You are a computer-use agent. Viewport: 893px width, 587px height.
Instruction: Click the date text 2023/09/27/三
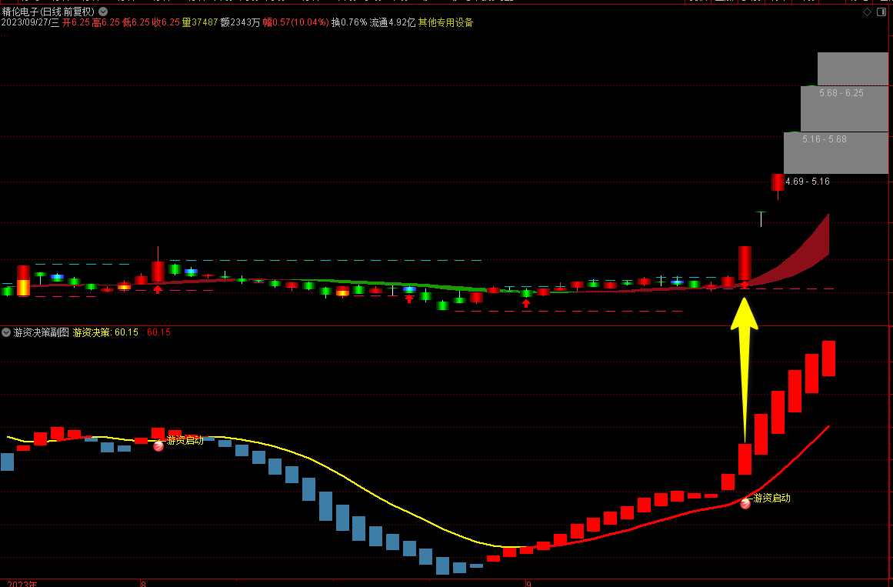30,23
